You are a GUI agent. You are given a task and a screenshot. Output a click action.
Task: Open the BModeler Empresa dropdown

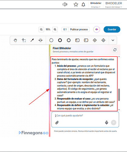click(x=96, y=5)
